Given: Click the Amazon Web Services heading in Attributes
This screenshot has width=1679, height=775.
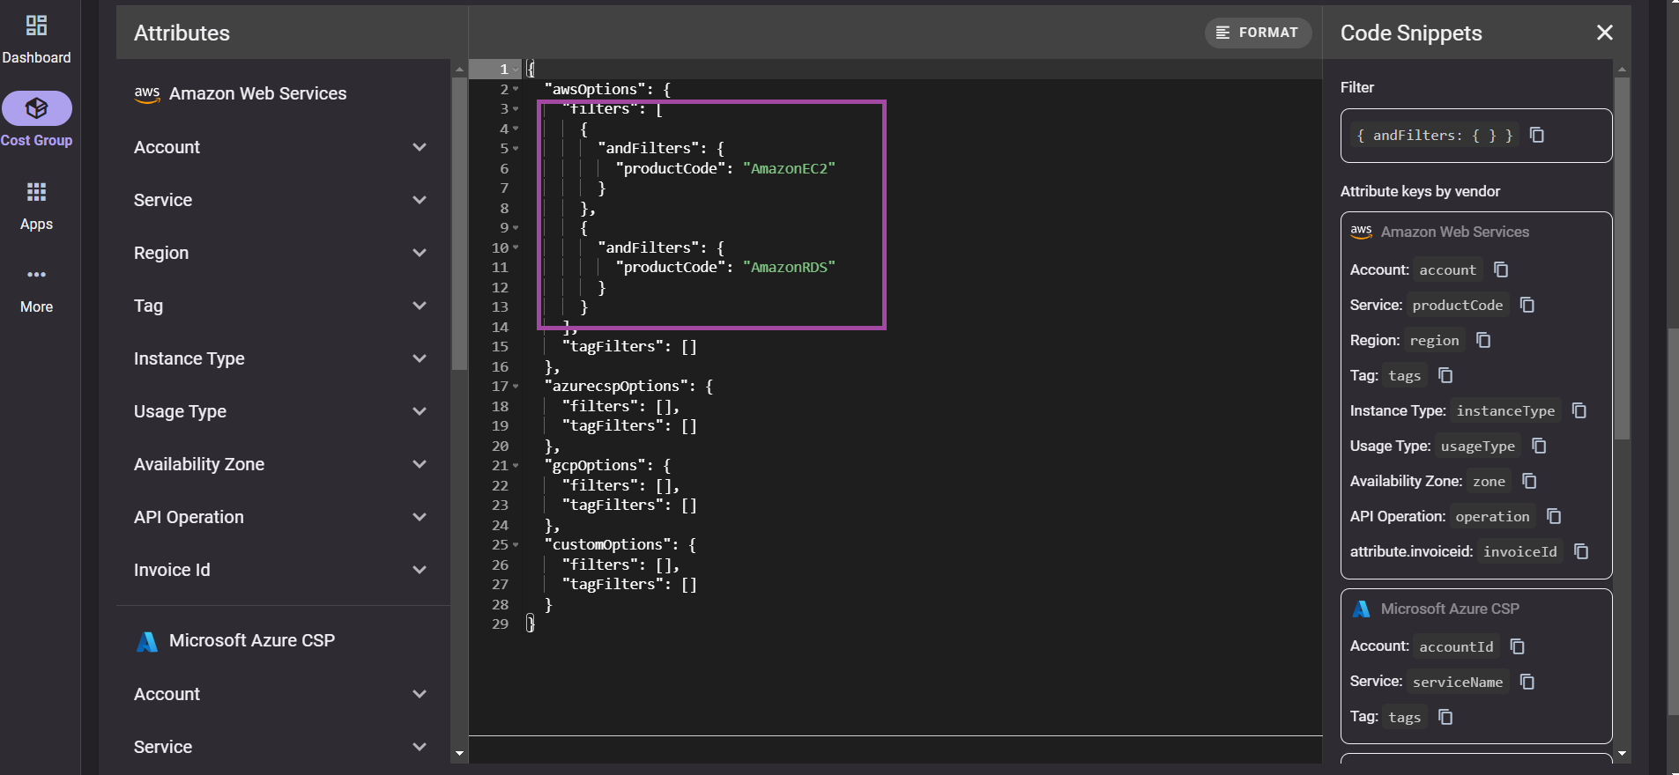Looking at the screenshot, I should (x=257, y=93).
